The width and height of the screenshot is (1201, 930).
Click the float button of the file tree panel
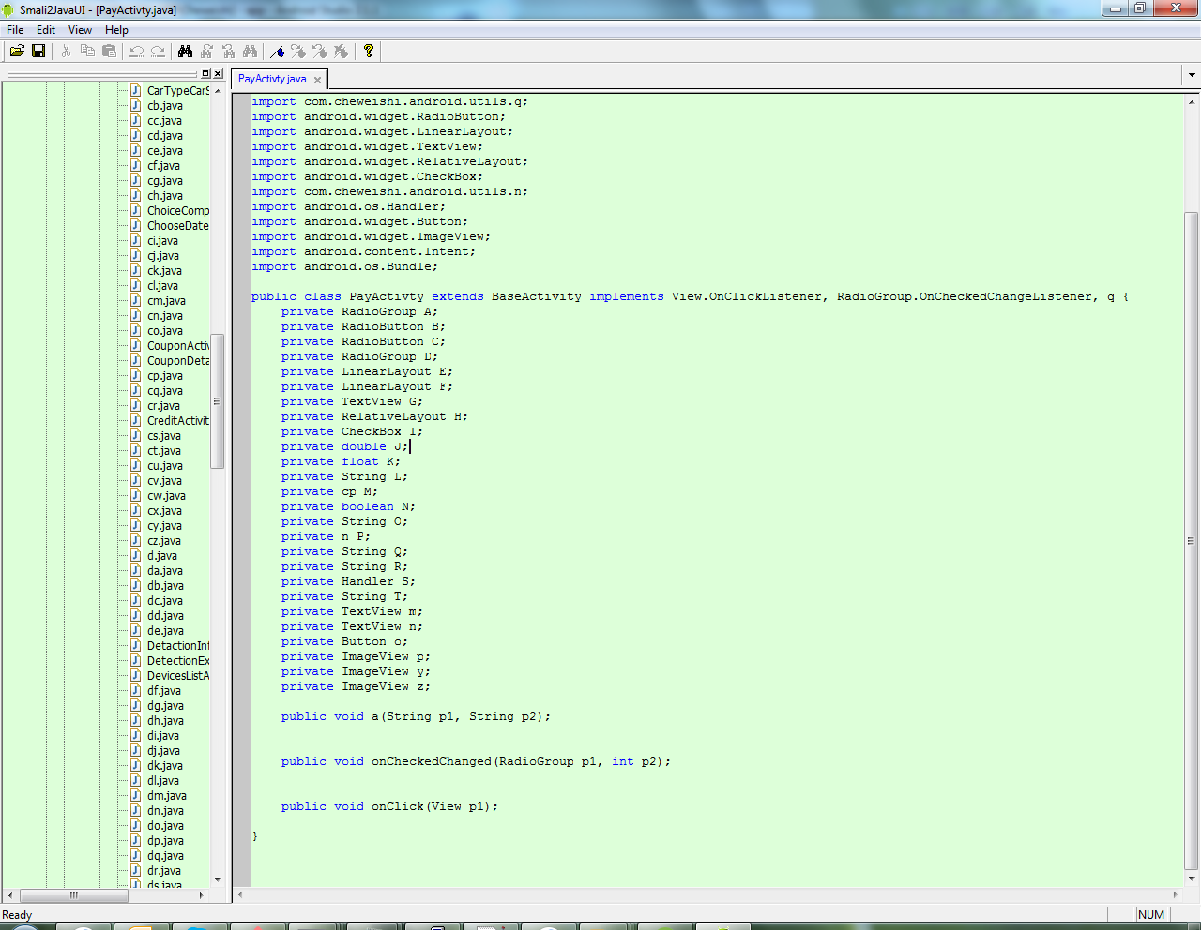coord(206,73)
